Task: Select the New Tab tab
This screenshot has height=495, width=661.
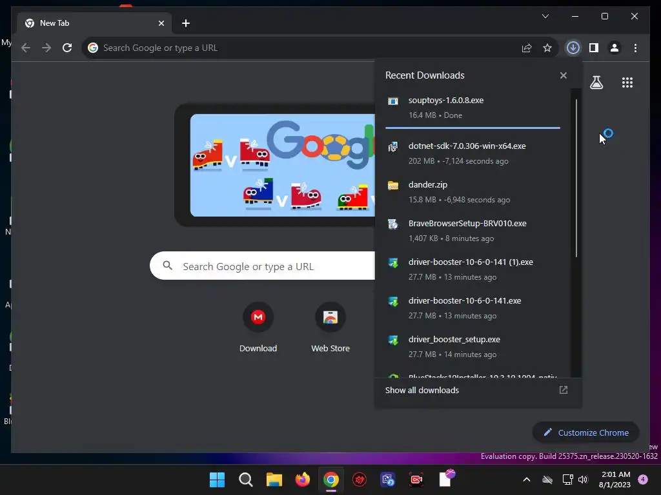Action: (x=94, y=23)
